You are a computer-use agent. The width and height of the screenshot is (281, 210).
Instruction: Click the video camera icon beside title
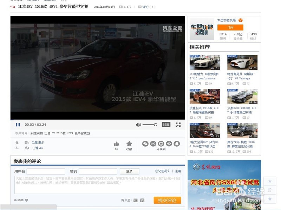(x=13, y=7)
